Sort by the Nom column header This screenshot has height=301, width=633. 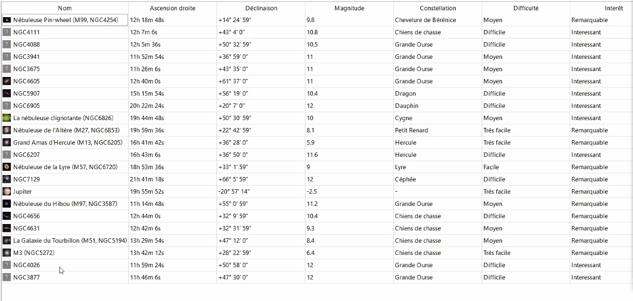[64, 8]
